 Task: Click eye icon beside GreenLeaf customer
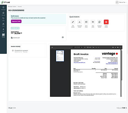pyautogui.click(x=63, y=37)
